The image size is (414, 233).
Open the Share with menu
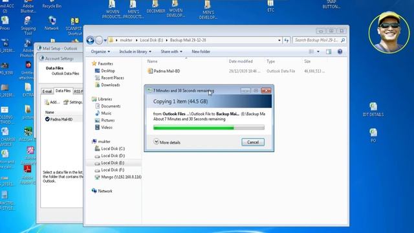pos(171,52)
